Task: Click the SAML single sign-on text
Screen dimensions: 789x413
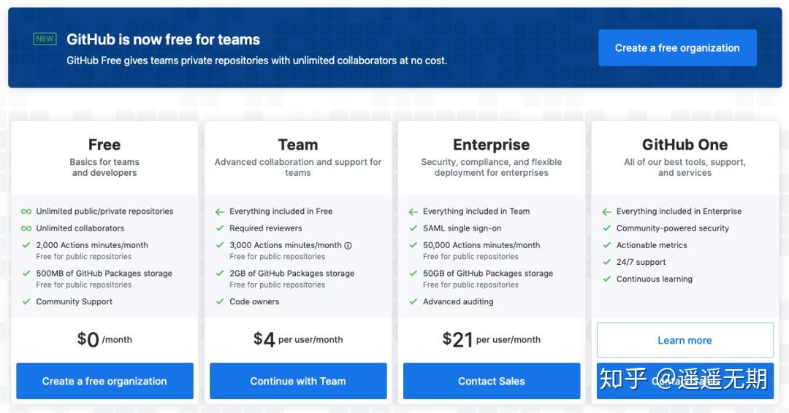Action: click(462, 228)
